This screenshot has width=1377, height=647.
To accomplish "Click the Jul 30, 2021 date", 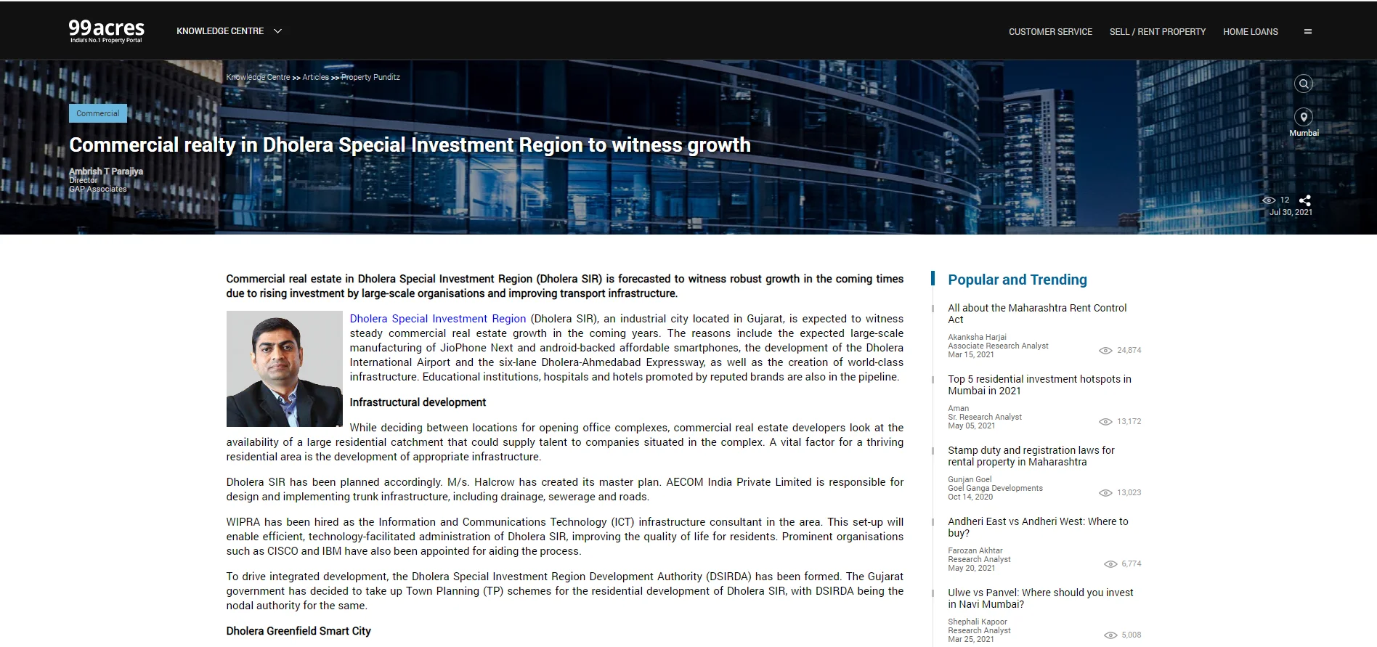I will pyautogui.click(x=1291, y=213).
